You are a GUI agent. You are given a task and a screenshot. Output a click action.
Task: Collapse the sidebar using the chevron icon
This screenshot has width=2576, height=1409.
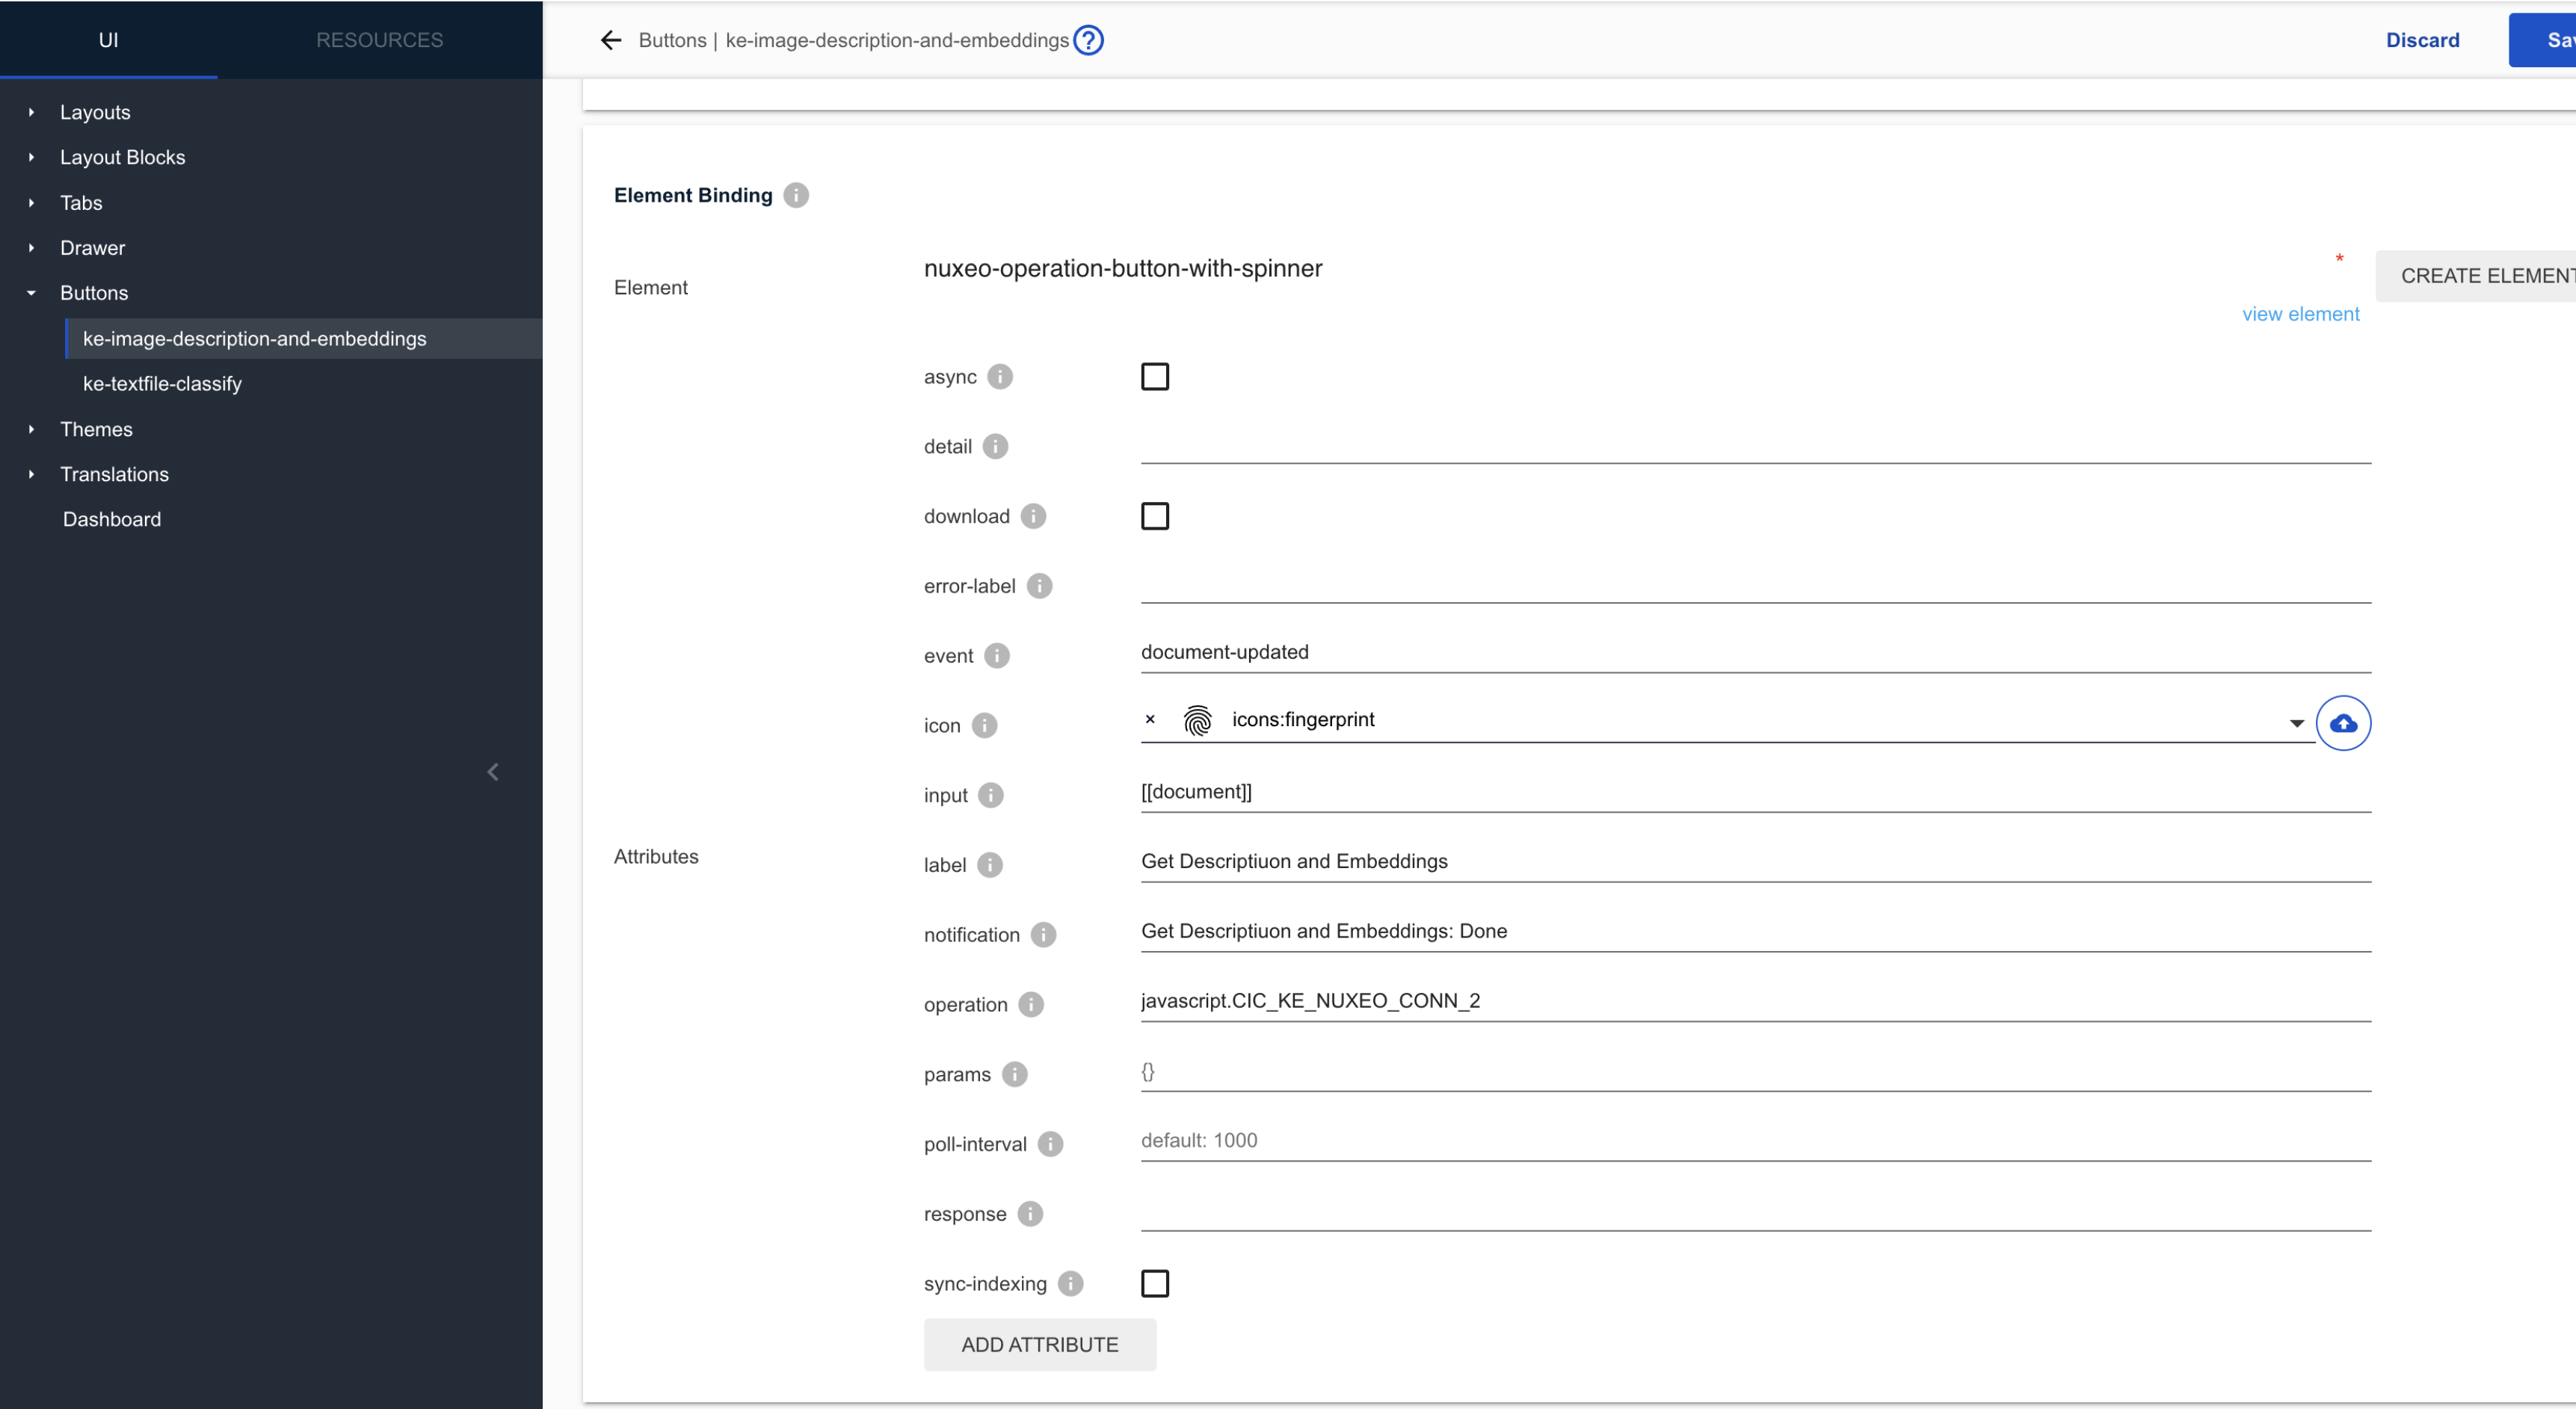(493, 772)
